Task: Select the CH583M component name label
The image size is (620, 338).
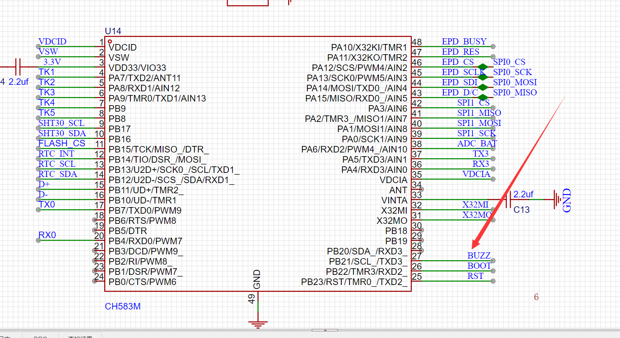Action: pyautogui.click(x=123, y=306)
